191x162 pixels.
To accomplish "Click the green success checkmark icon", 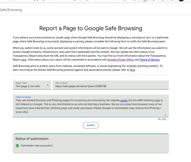I will pos(17,146).
